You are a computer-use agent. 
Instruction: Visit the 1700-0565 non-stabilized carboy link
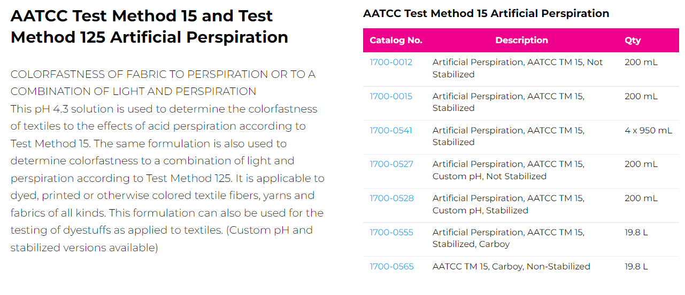(x=391, y=267)
